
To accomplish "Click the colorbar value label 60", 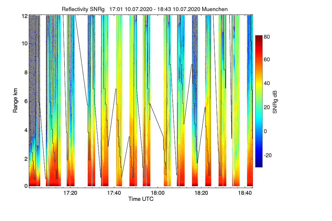I will pyautogui.click(x=267, y=59).
